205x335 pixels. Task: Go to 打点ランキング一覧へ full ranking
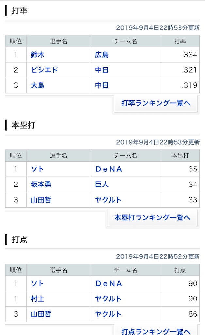click(156, 331)
